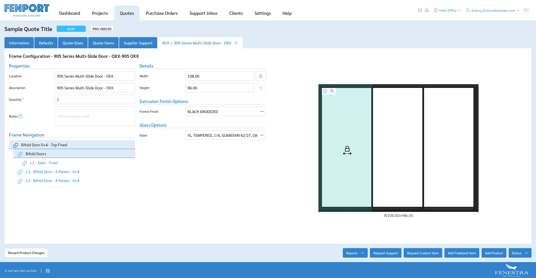The height and width of the screenshot is (278, 536).
Task: Click the Add Product button
Action: tap(494, 253)
